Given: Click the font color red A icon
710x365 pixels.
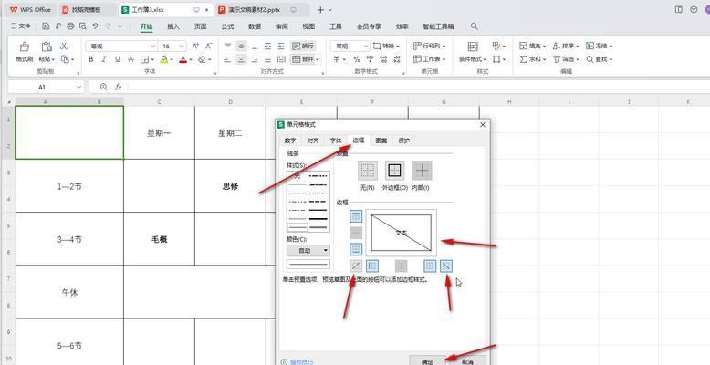Looking at the screenshot, I should point(183,59).
